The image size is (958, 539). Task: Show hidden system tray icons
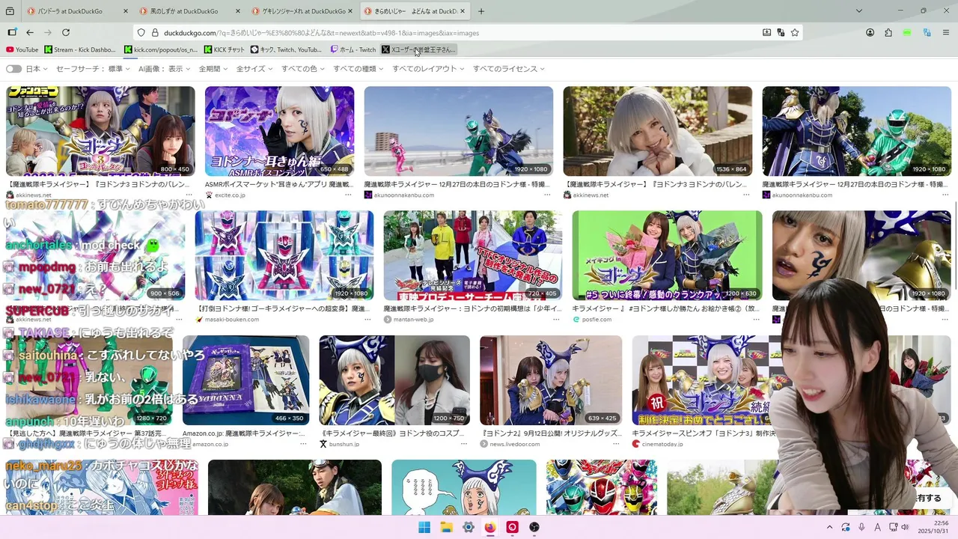(829, 527)
